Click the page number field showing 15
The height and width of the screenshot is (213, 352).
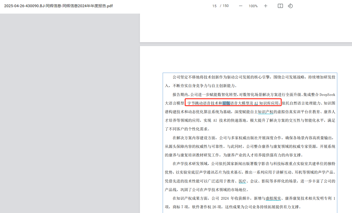(x=214, y=6)
